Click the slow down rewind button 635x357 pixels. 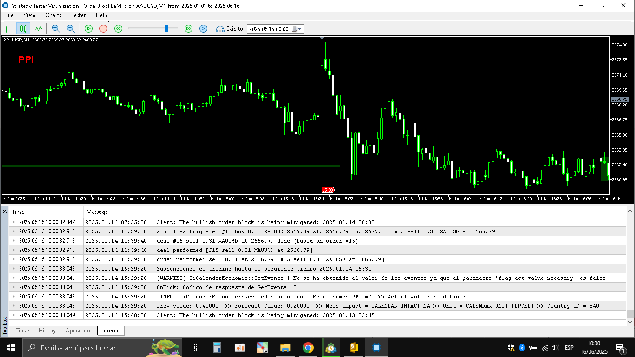pos(119,28)
